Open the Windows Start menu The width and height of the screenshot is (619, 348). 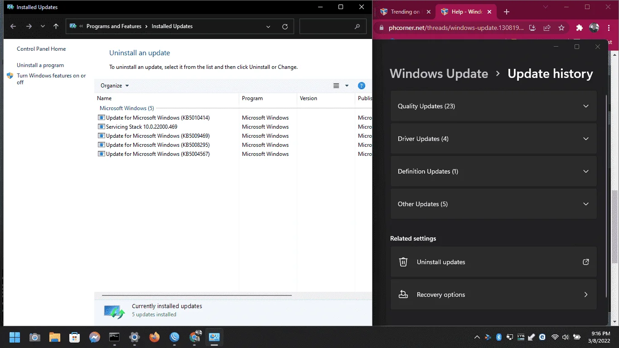15,337
